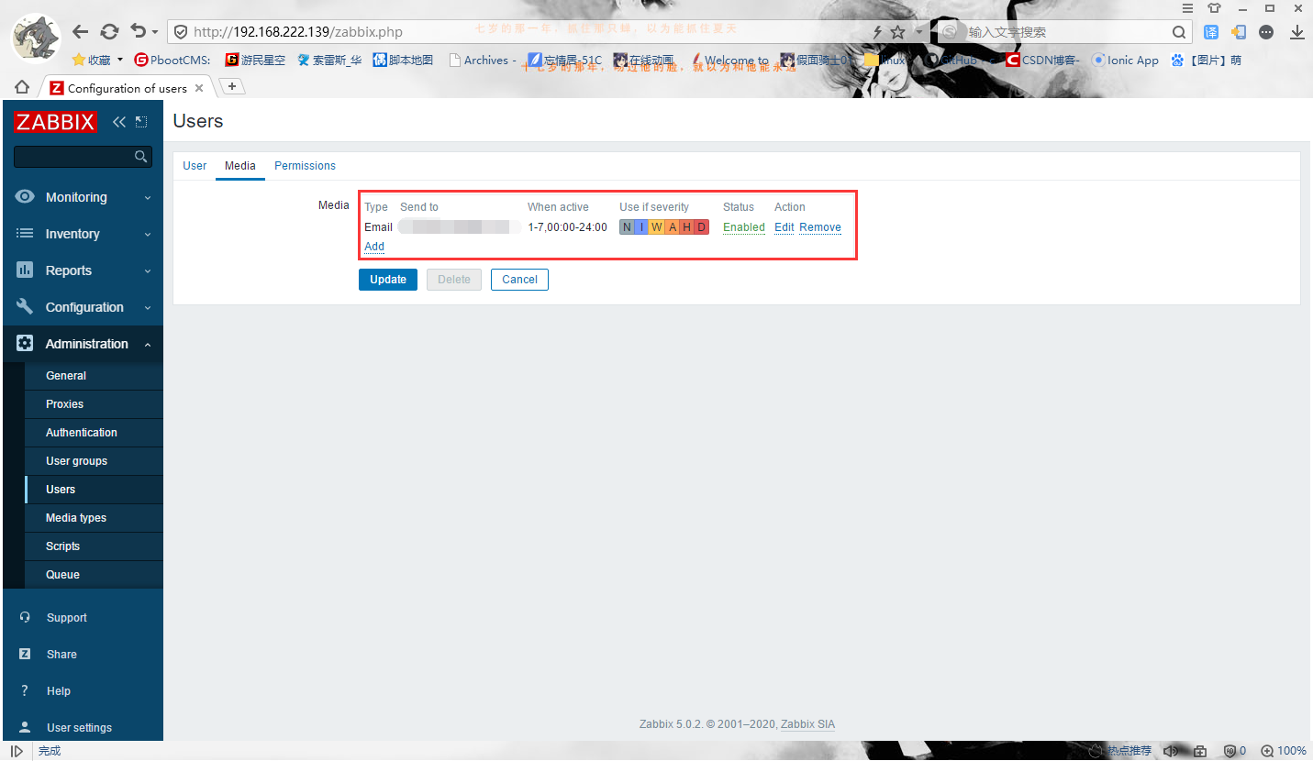Click the Monitoring eye icon
Viewport: 1313px width, 761px height.
pos(25,197)
